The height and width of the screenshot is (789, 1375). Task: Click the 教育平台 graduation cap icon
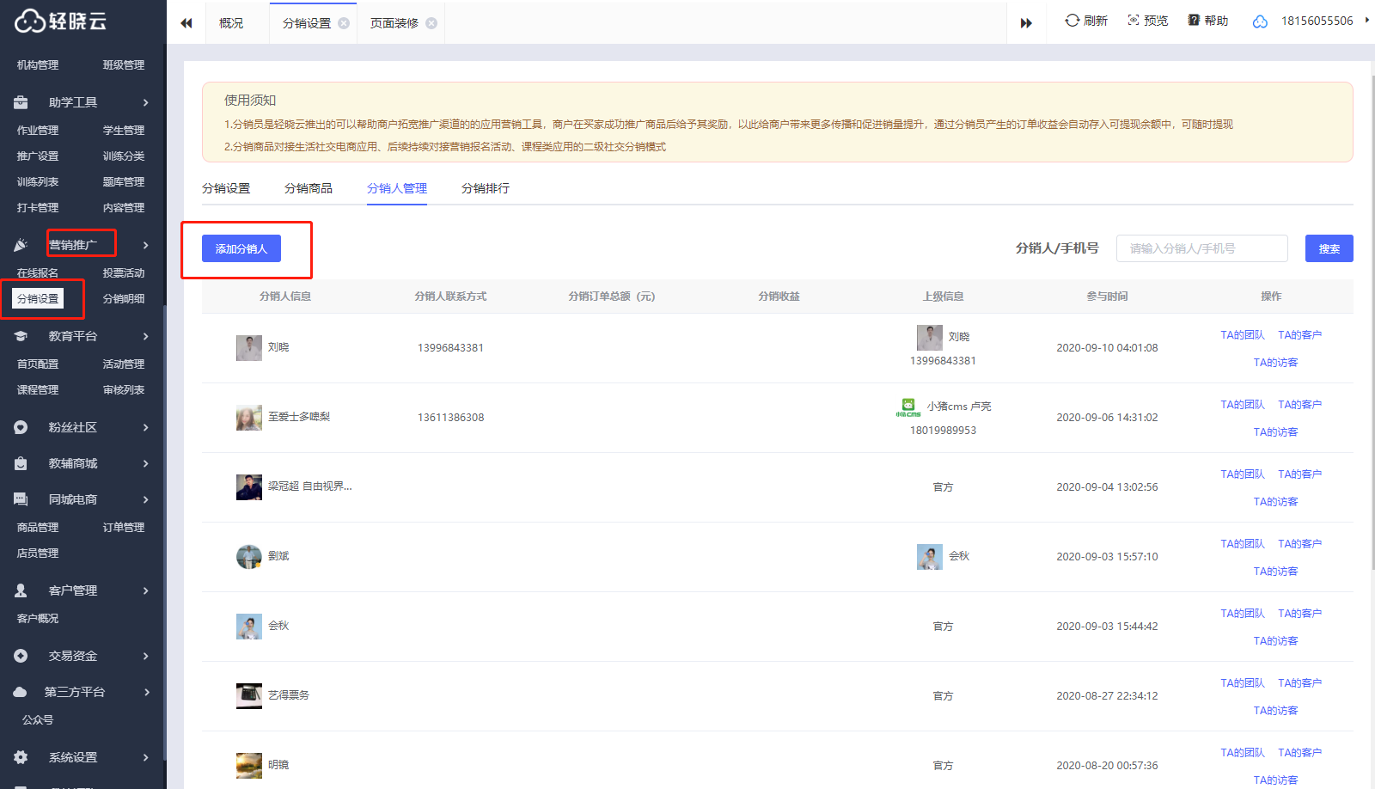pyautogui.click(x=21, y=336)
